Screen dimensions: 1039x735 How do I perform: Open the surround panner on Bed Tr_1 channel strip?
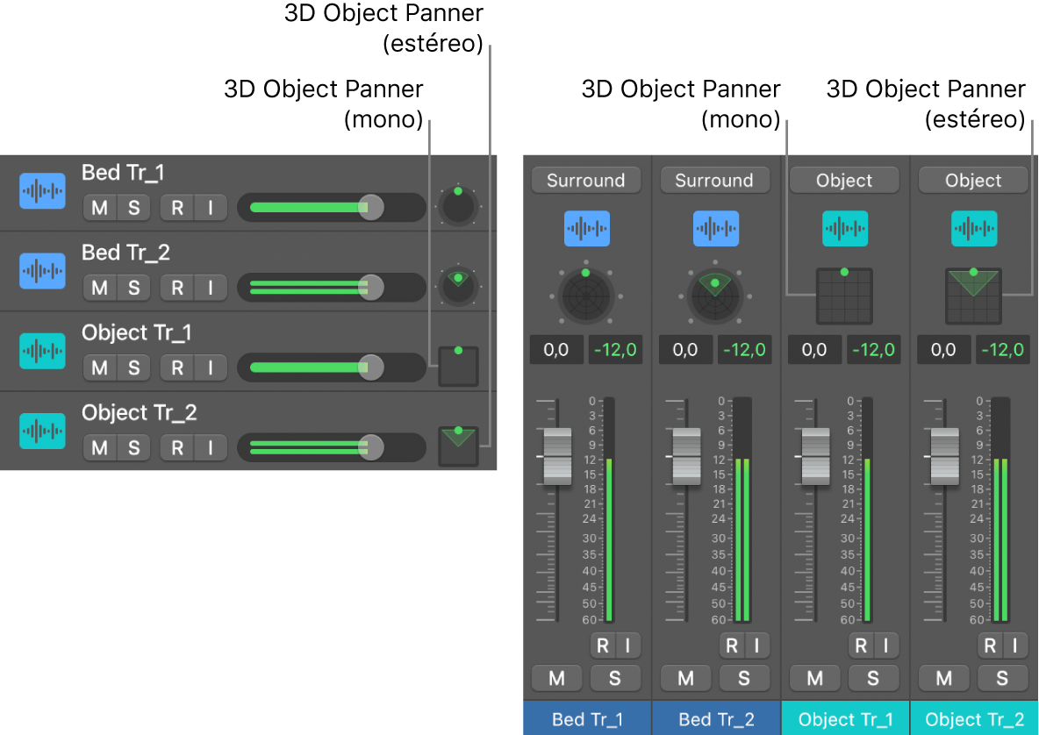click(x=586, y=296)
